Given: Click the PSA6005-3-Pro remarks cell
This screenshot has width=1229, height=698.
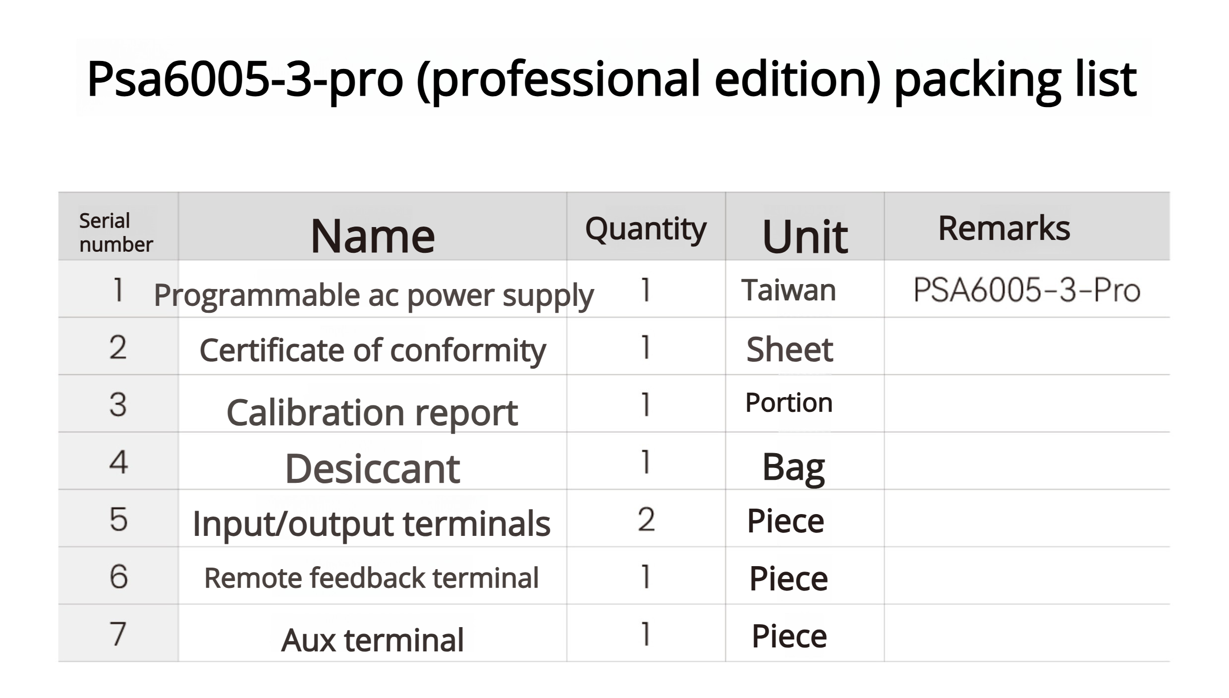Looking at the screenshot, I should point(1026,291).
